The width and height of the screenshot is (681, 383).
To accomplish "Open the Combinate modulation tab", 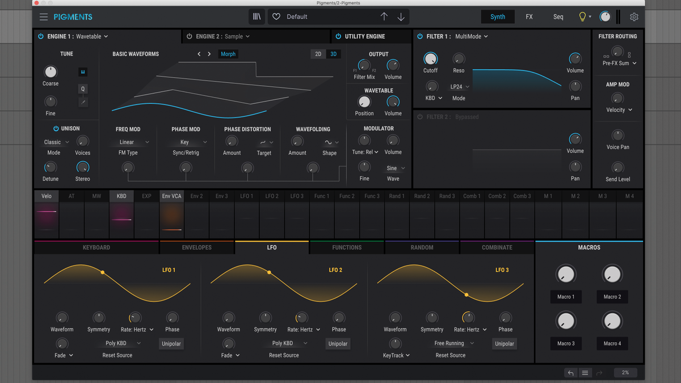I will pos(497,247).
